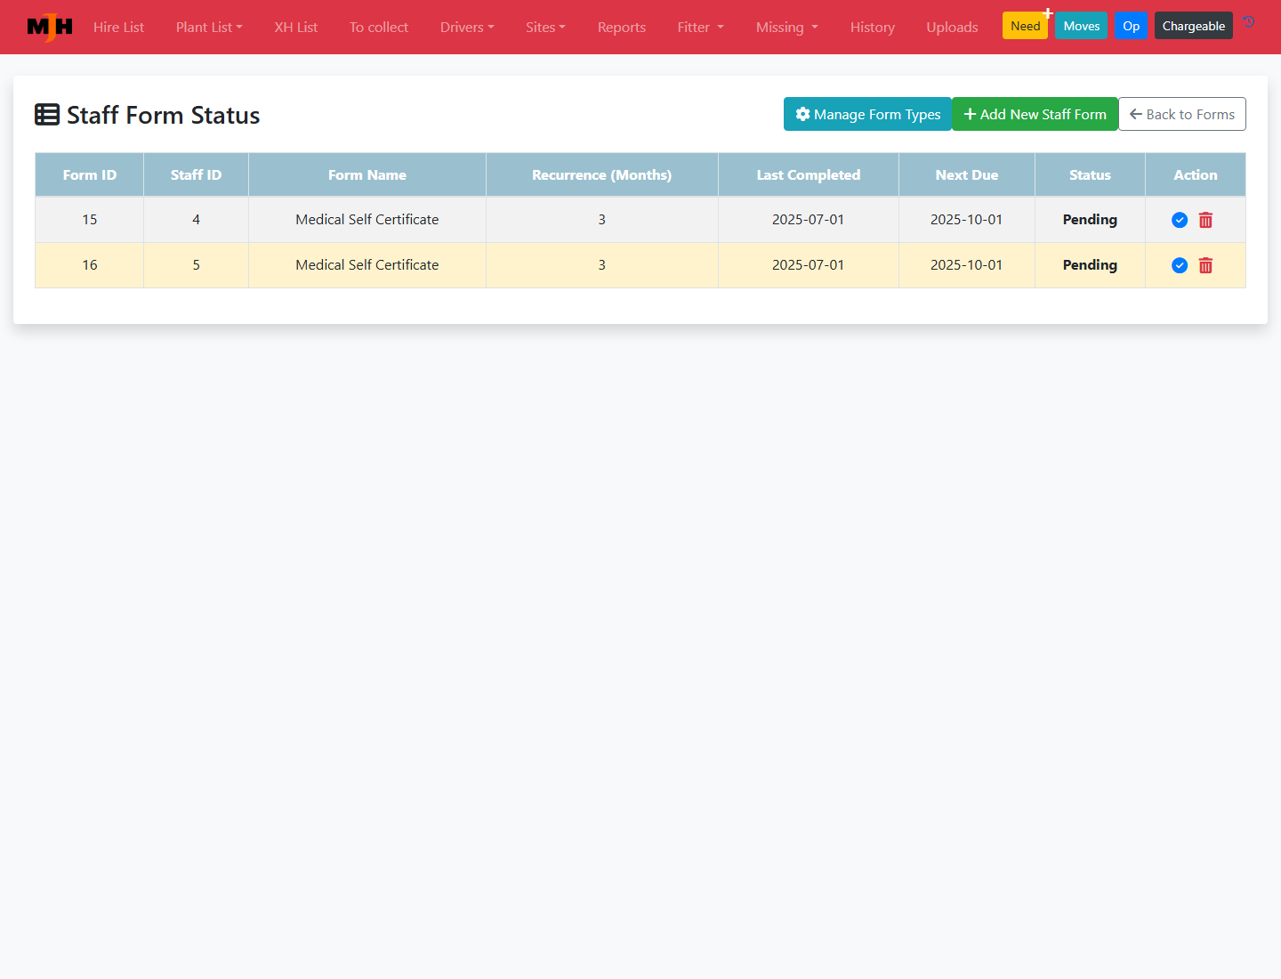The width and height of the screenshot is (1281, 979).
Task: Select Staff ID 5 cell
Action: [x=196, y=264]
